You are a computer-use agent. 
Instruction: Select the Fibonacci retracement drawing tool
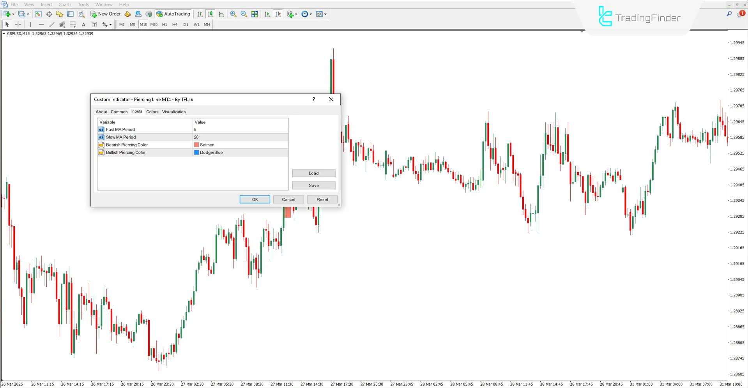click(x=73, y=24)
